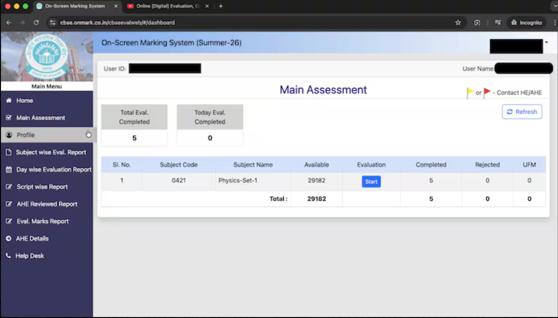Open the AHE Reviewed Report

coord(46,204)
